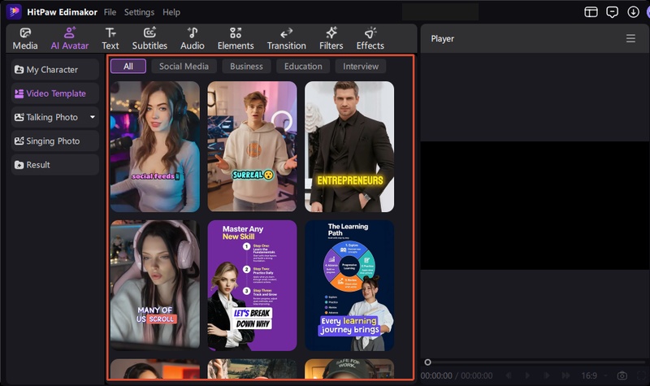Select the Interview category filter
Screen dimensions: 650x386
[361, 67]
